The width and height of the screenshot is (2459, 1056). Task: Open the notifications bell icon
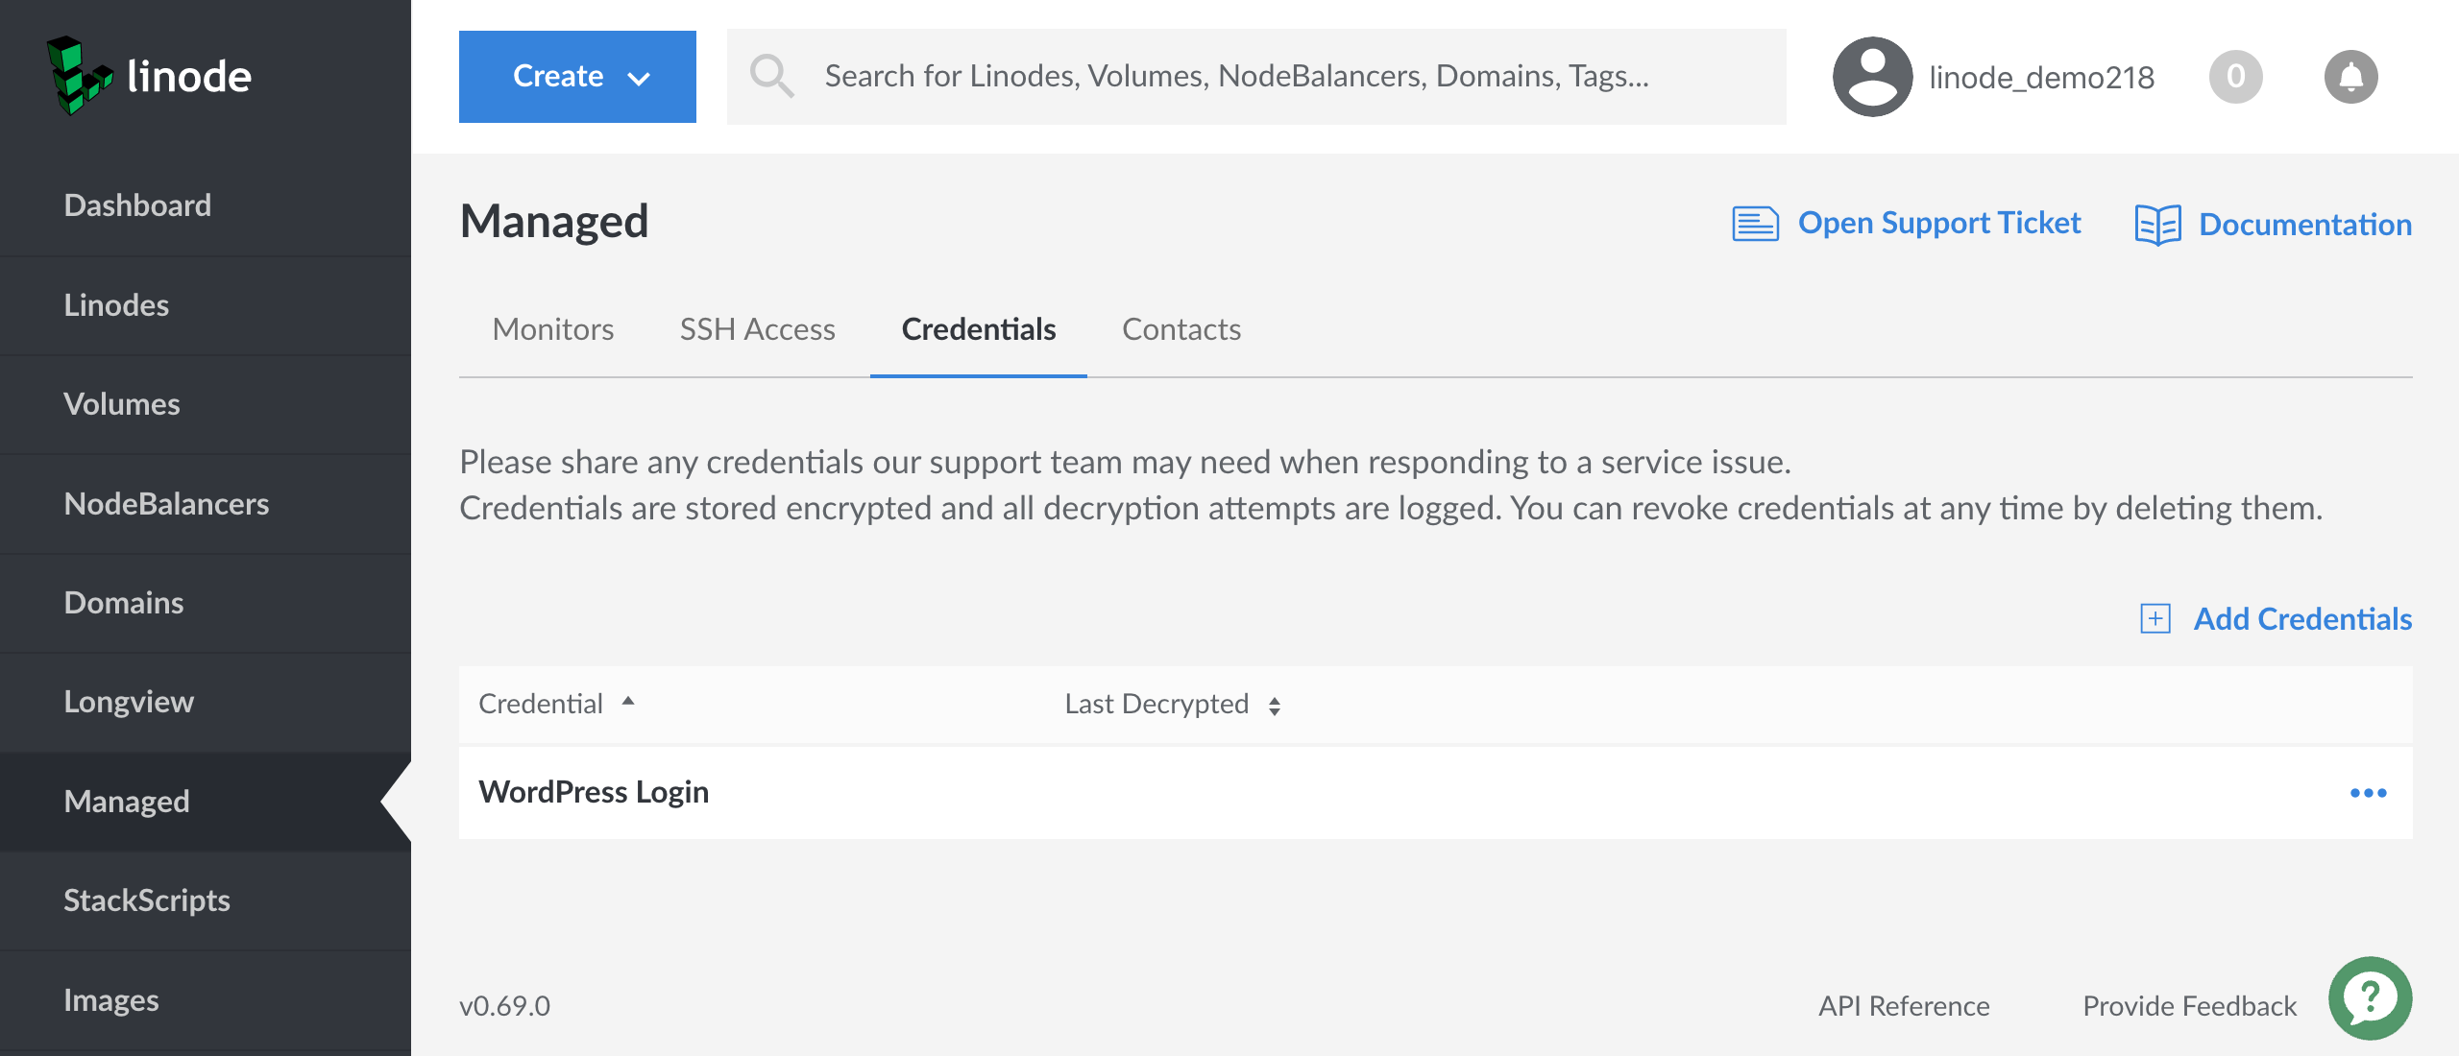[x=2350, y=77]
